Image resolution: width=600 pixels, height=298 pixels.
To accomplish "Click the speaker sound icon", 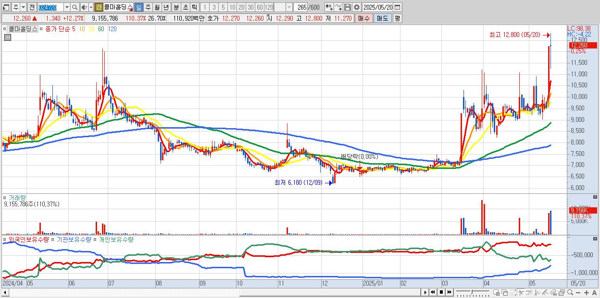I will coord(84,7).
